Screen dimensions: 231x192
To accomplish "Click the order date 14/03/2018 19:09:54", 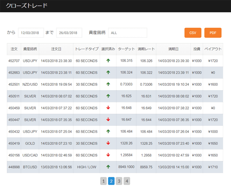I will (56, 84).
